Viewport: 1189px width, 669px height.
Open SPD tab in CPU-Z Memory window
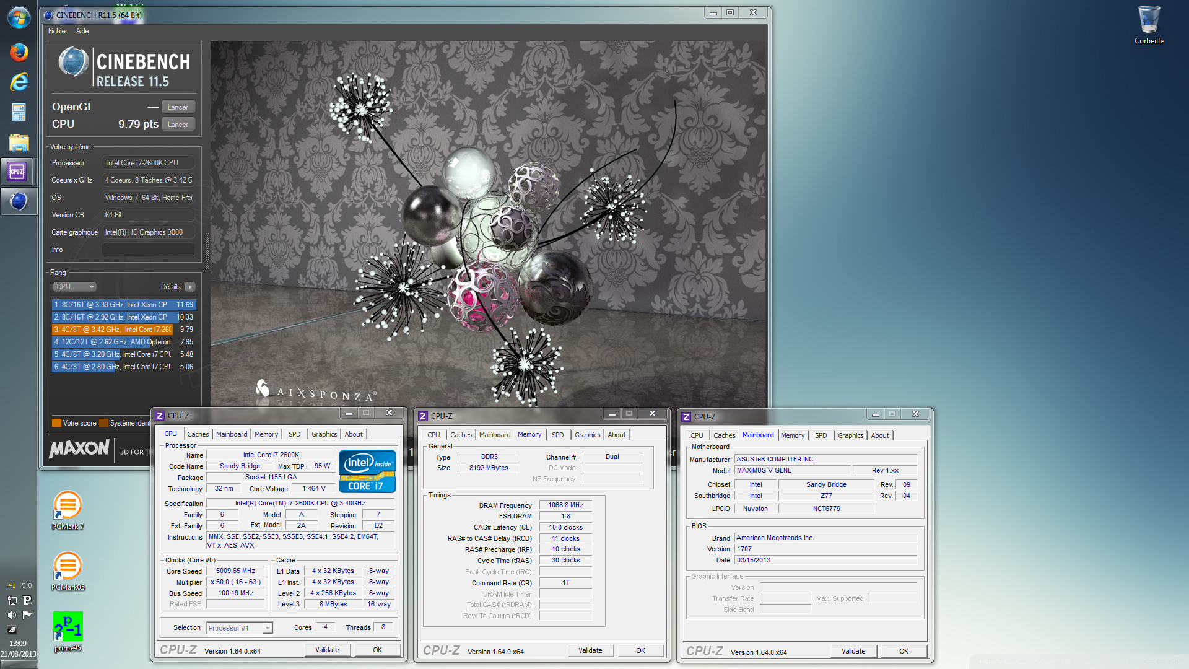[x=558, y=435]
